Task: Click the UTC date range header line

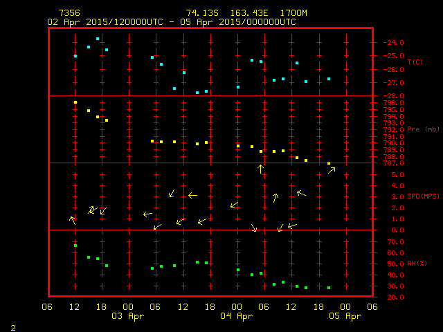Action: [x=171, y=22]
